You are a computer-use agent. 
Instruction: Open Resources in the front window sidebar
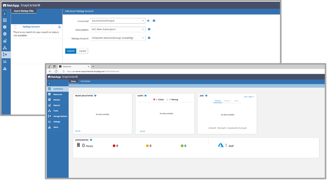click(58, 94)
